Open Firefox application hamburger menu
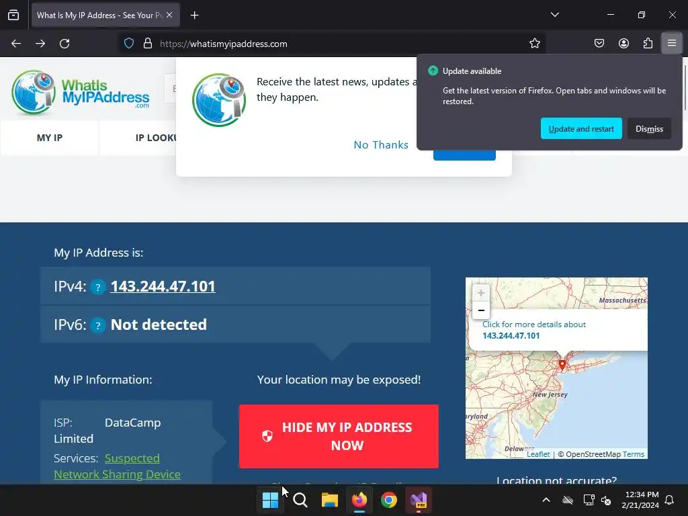The height and width of the screenshot is (516, 688). [672, 43]
